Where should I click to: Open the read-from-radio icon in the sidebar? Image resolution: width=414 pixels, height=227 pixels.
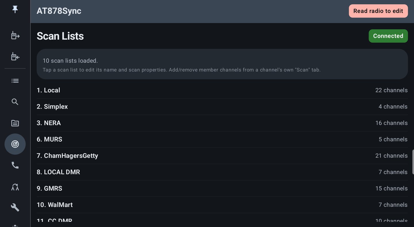[15, 36]
